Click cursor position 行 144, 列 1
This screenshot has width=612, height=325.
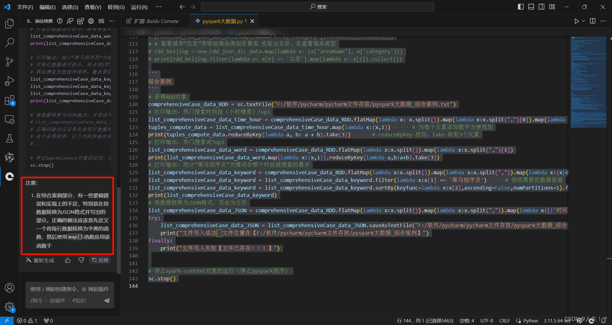pos(425,321)
